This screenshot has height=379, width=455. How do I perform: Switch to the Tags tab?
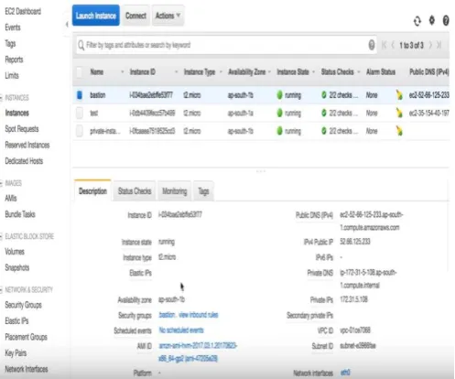pos(203,191)
